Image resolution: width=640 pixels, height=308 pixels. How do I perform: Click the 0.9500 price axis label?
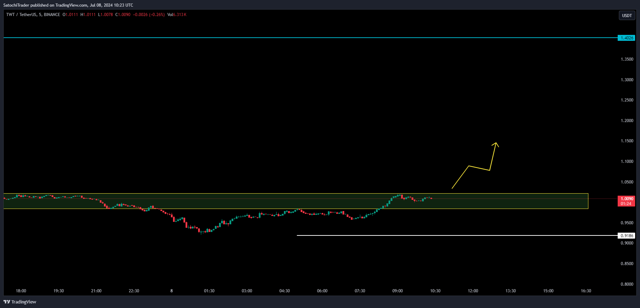(x=627, y=223)
